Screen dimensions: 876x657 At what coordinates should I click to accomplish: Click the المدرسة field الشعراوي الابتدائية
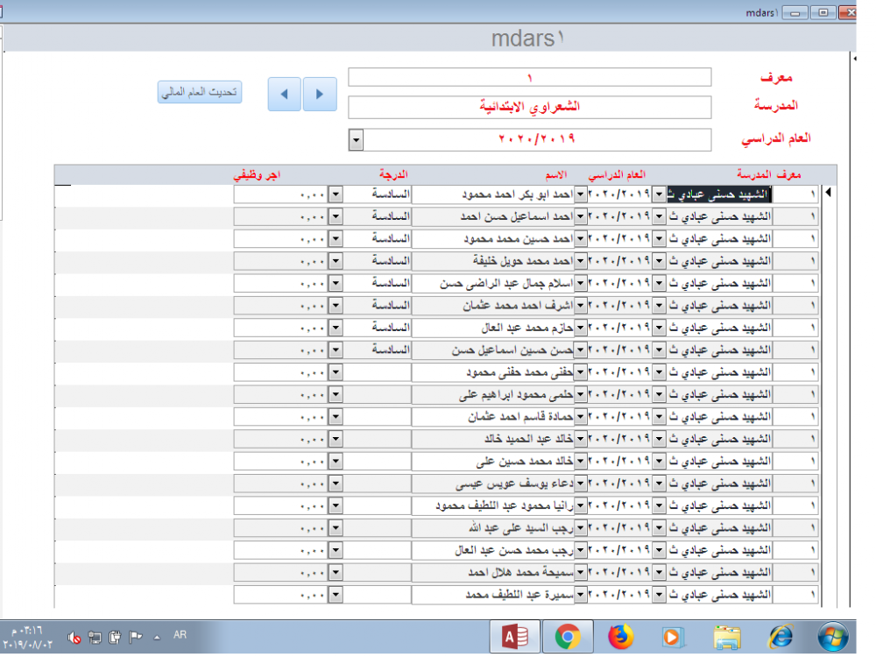click(x=530, y=107)
